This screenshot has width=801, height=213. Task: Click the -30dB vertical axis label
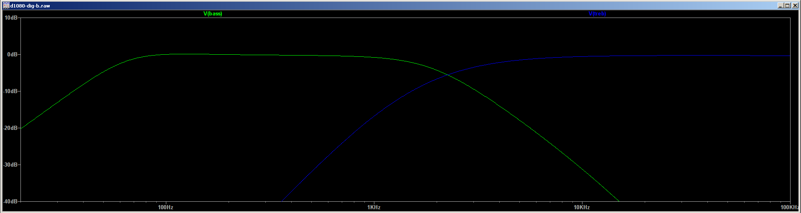tap(10, 165)
